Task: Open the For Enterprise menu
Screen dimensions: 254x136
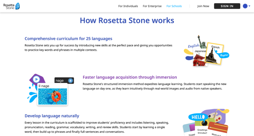Action: 152,6
